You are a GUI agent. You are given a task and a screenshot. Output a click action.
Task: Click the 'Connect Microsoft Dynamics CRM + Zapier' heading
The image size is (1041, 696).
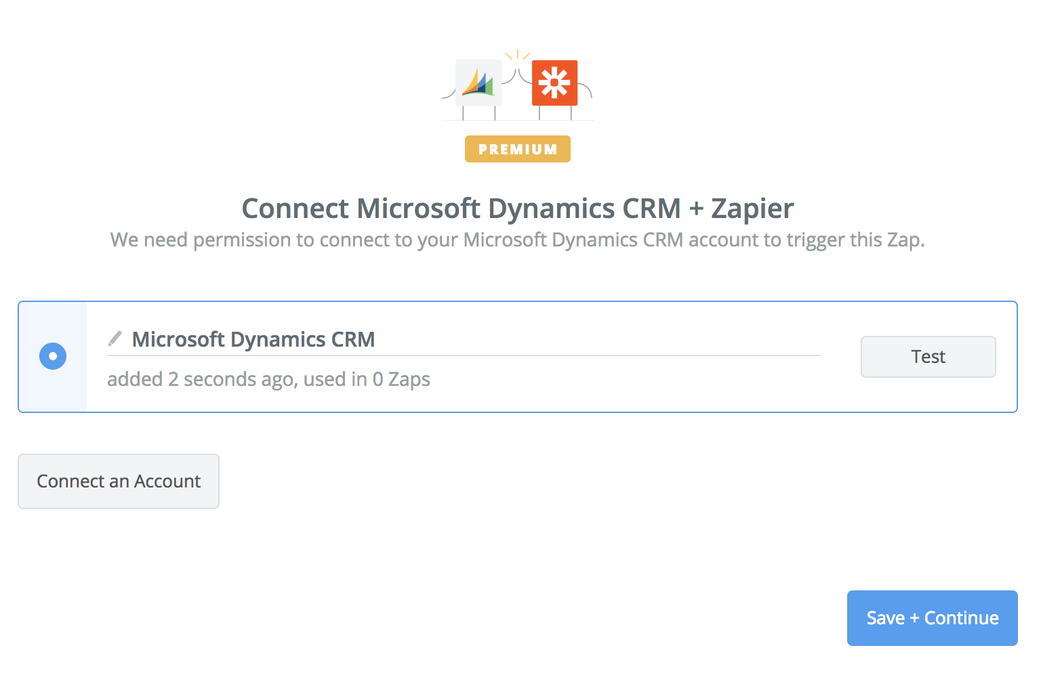[518, 209]
